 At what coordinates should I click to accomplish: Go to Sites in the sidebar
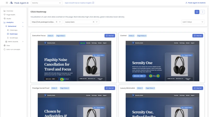click(8, 45)
